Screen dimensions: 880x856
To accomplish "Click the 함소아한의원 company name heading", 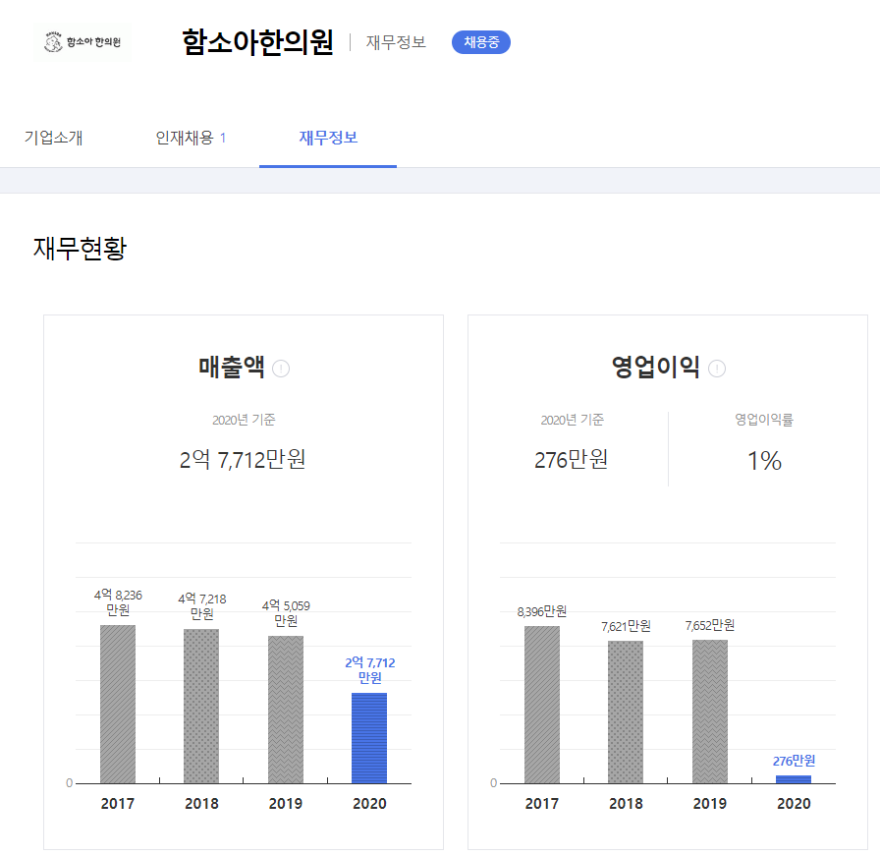I will 258,42.
